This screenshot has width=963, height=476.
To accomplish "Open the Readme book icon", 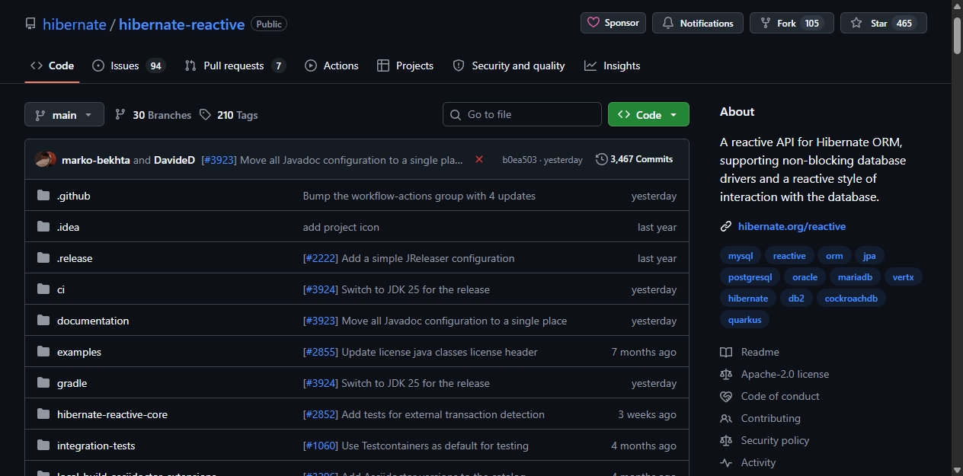I will click(x=726, y=352).
